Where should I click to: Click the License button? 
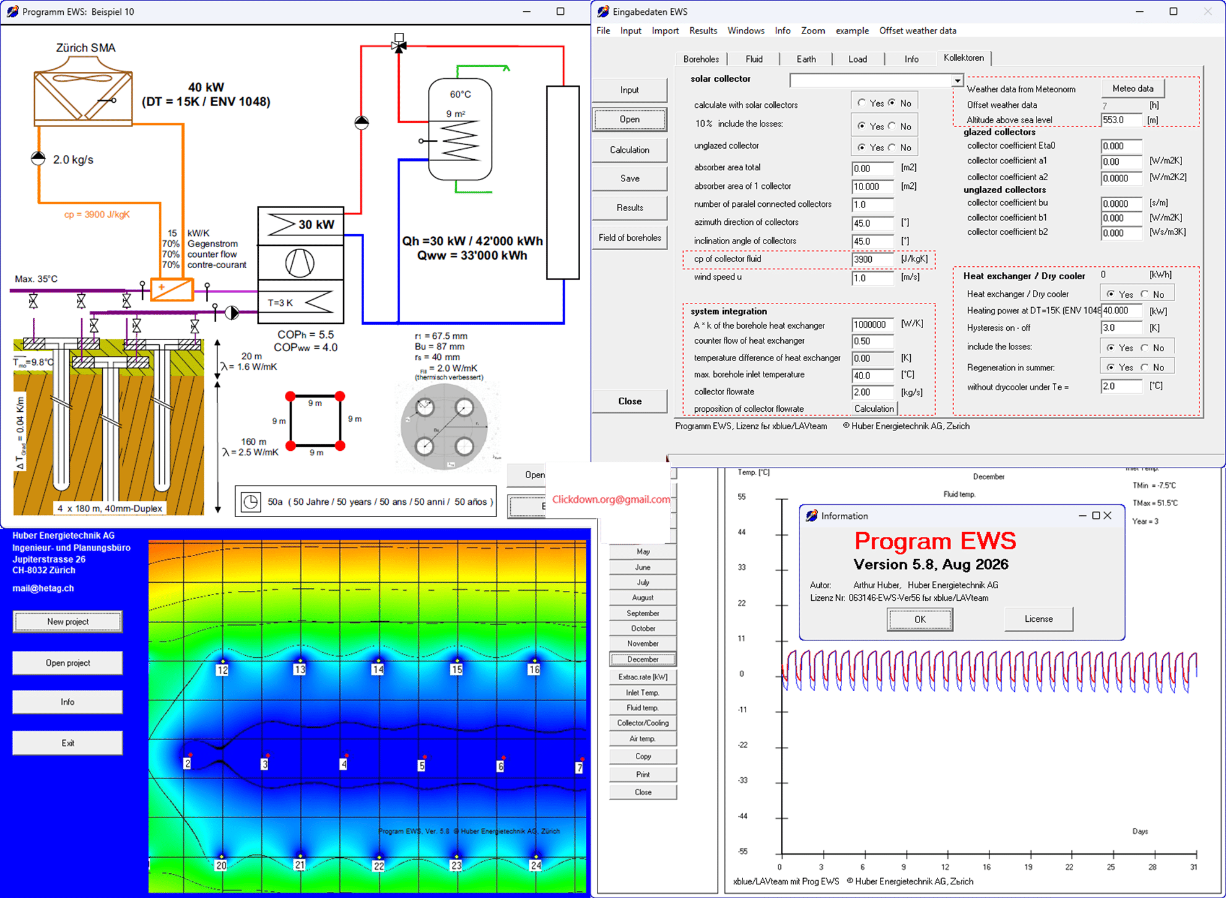[1038, 619]
